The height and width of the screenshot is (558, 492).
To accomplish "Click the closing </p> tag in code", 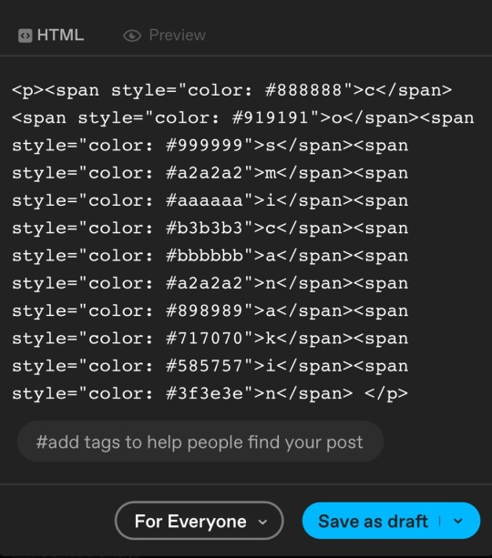I will (386, 394).
